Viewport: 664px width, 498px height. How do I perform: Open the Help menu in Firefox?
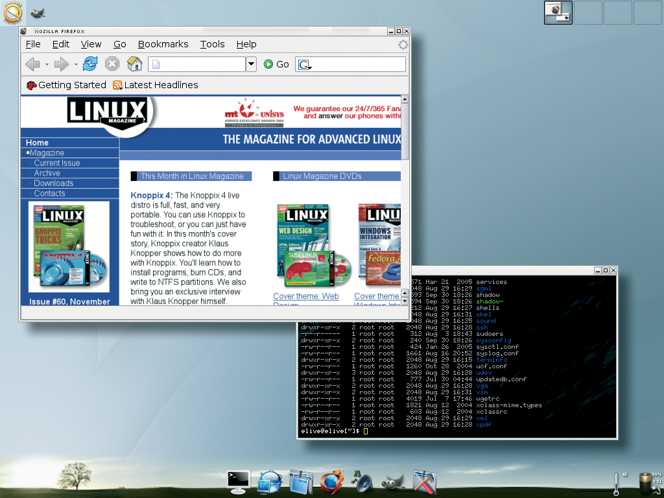[246, 45]
